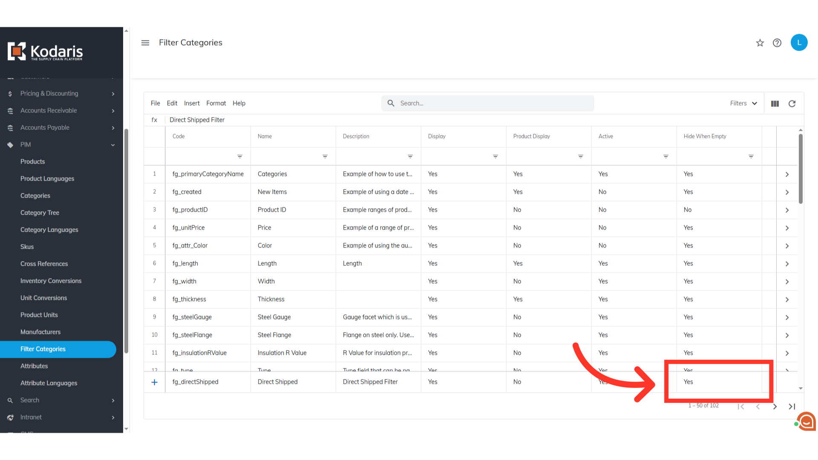
Task: Open the user avatar L
Action: [x=799, y=43]
